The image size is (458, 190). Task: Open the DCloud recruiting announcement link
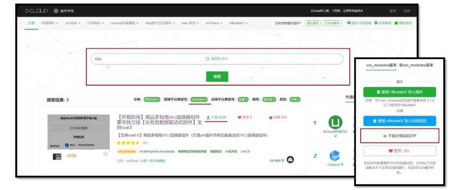336,11
